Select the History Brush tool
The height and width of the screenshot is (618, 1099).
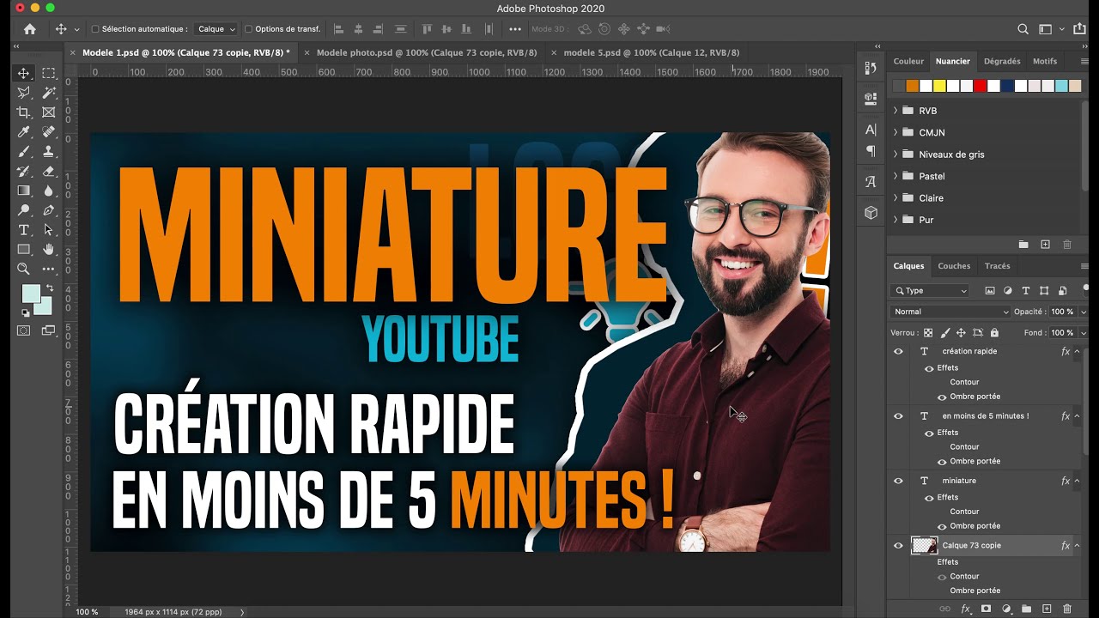(24, 171)
